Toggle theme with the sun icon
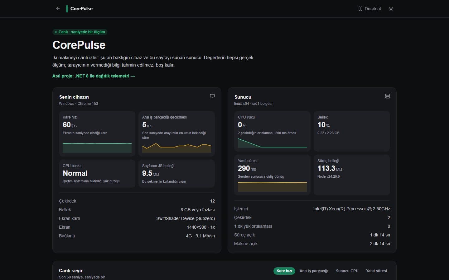449x280 pixels. [x=391, y=9]
